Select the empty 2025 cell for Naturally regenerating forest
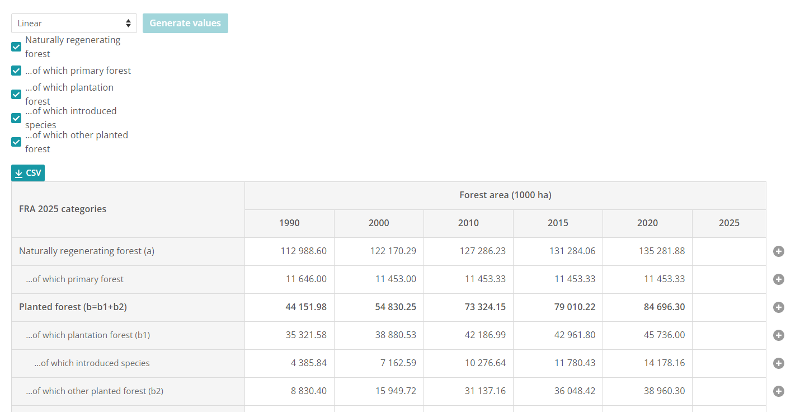Image resolution: width=800 pixels, height=412 pixels. (x=729, y=251)
